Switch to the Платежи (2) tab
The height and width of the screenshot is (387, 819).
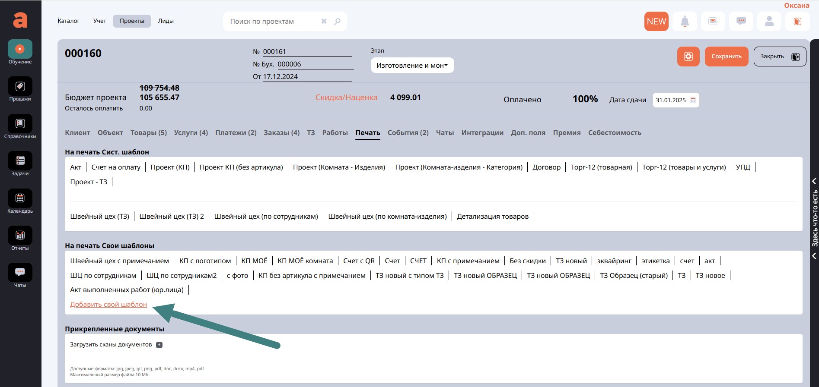click(x=236, y=133)
